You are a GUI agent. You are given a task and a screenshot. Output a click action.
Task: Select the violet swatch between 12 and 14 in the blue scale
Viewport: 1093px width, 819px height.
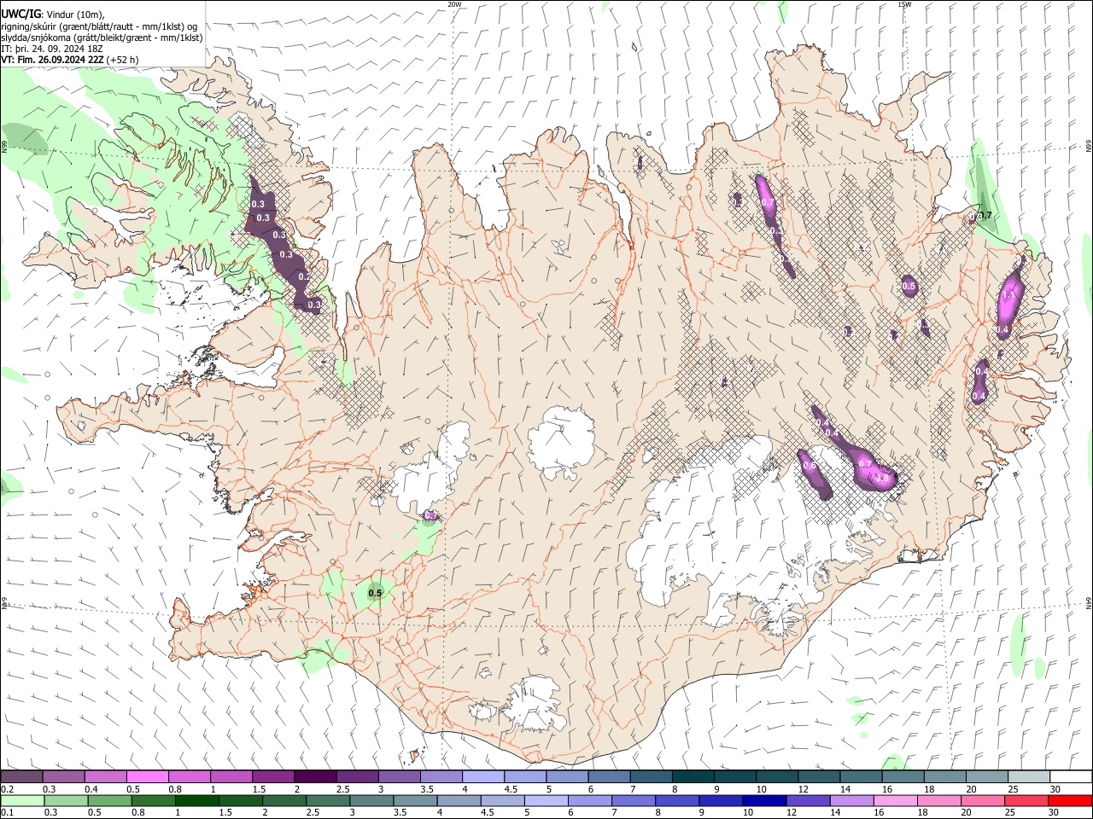[808, 800]
